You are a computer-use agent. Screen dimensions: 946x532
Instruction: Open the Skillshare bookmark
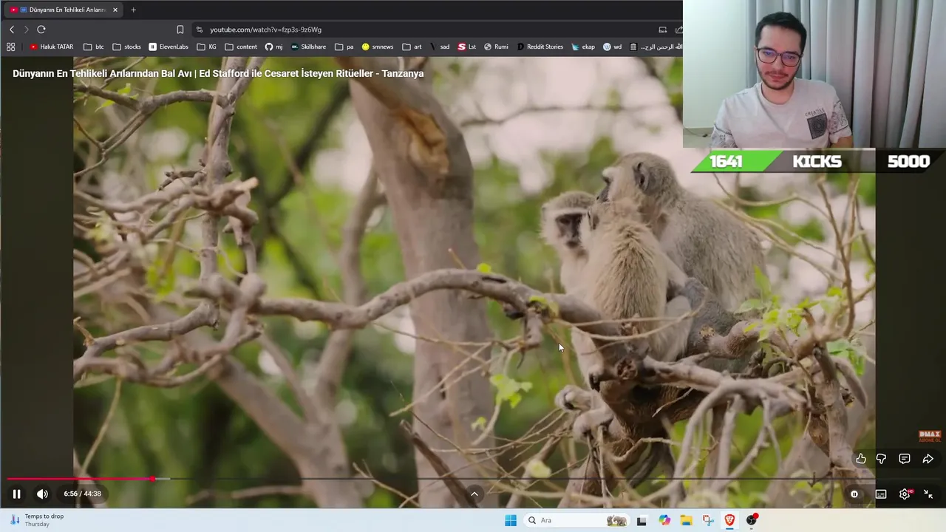click(x=308, y=47)
